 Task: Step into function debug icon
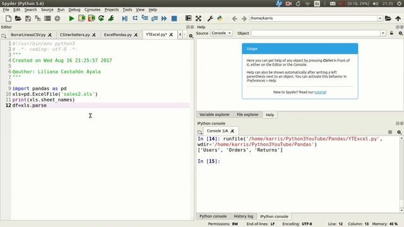click(x=145, y=18)
